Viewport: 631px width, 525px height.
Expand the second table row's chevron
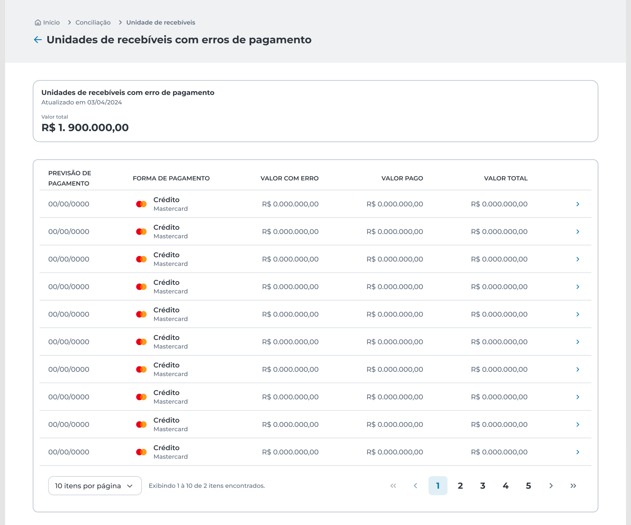pos(578,232)
